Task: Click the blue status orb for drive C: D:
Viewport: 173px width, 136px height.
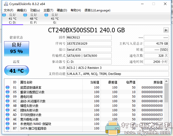Action: coord(4,15)
